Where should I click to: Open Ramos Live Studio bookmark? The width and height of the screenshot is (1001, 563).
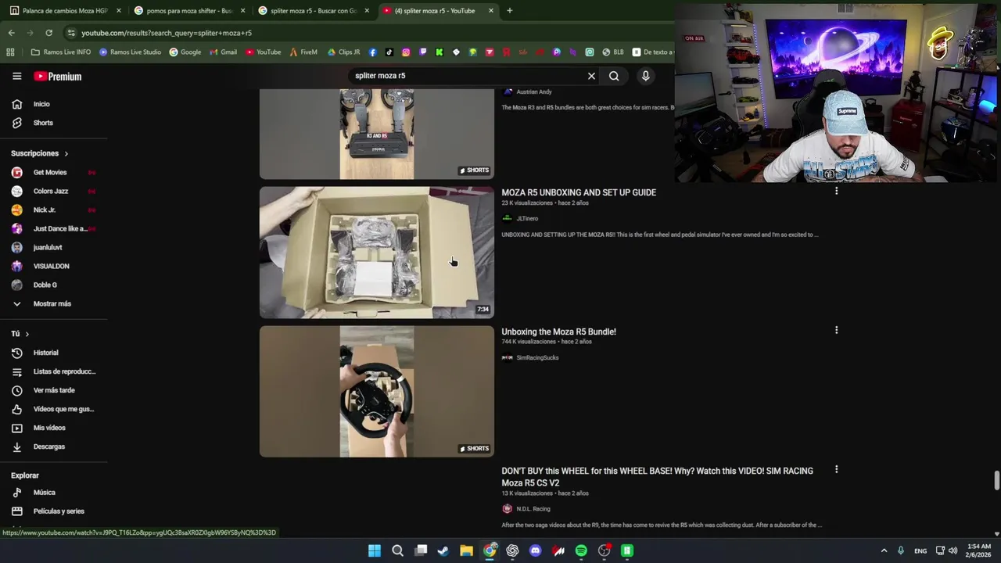coord(129,52)
